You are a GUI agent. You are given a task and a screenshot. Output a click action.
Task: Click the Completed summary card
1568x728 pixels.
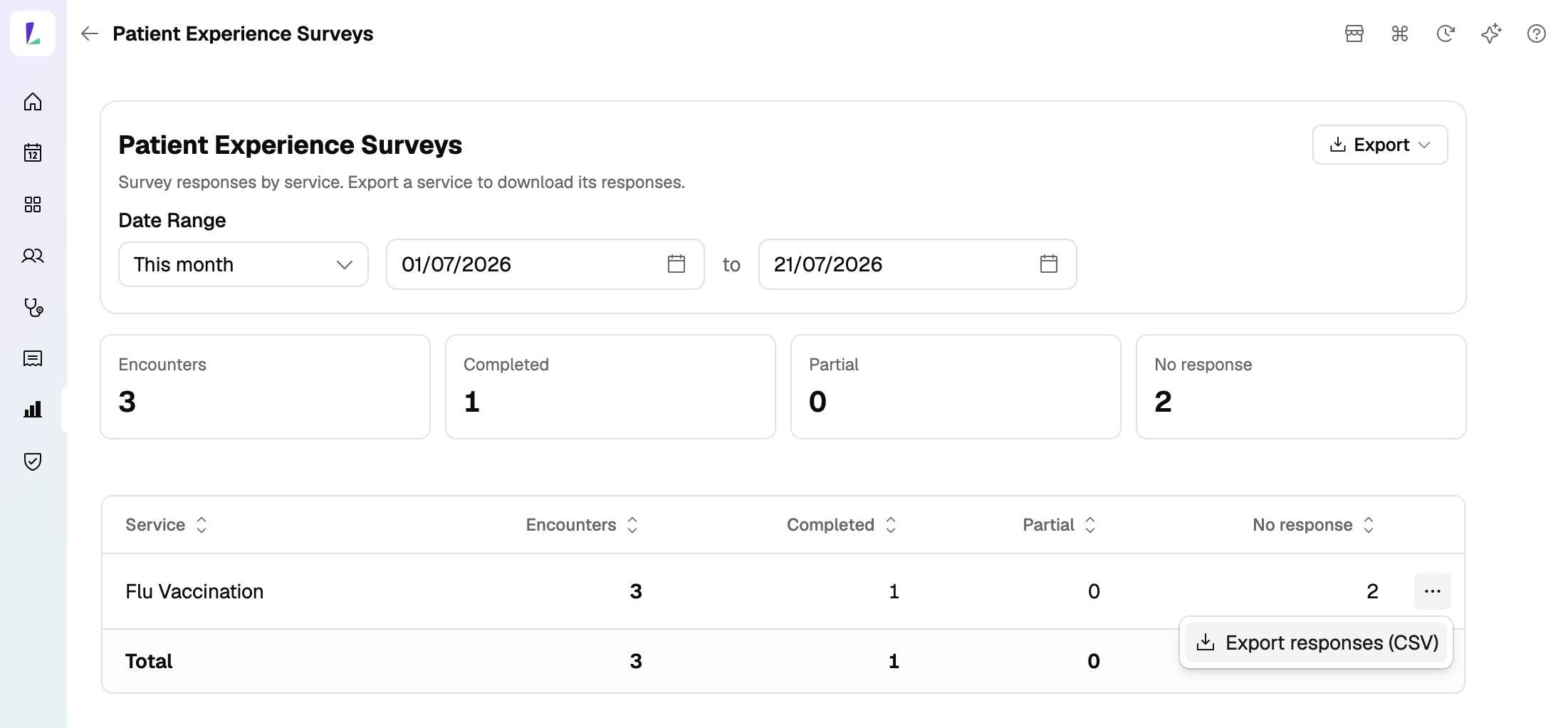coord(610,387)
